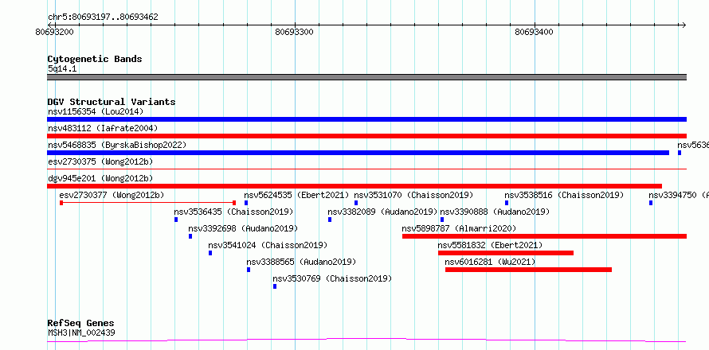Screen dimensions: 709x350
Task: Click the thick red dgv945e201 bar
Action: (x=354, y=186)
